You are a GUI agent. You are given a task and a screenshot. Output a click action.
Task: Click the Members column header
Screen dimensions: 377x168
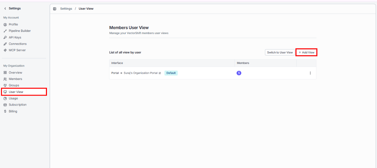coord(243,63)
